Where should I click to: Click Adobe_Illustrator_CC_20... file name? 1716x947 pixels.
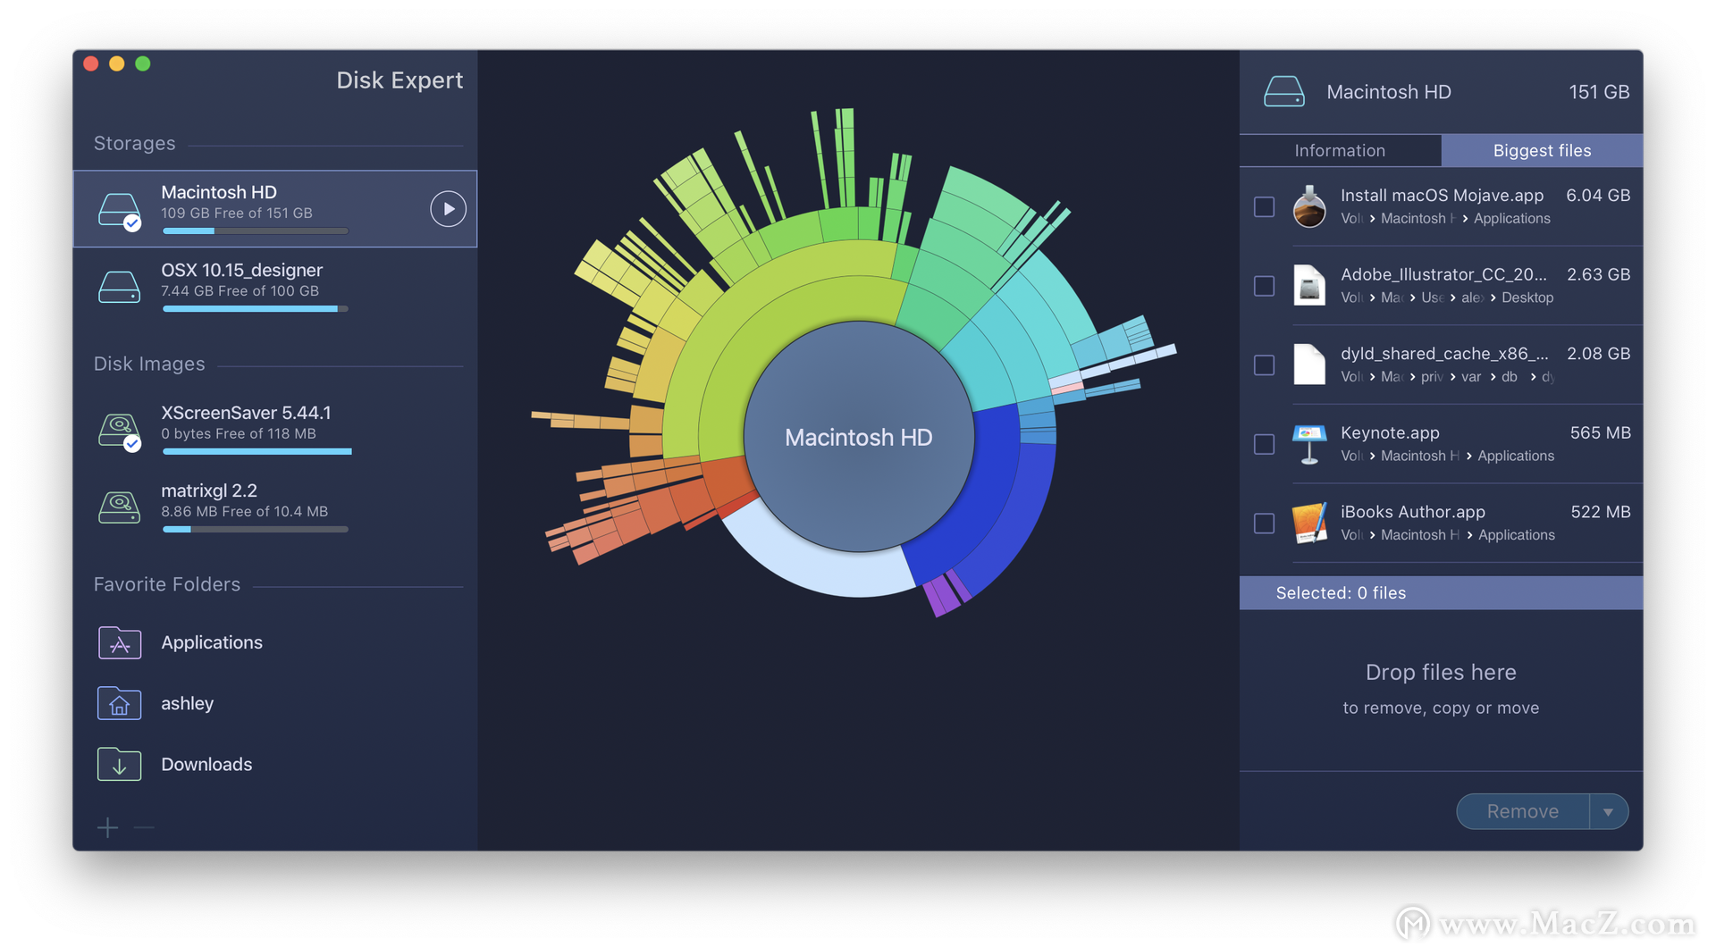coord(1443,274)
